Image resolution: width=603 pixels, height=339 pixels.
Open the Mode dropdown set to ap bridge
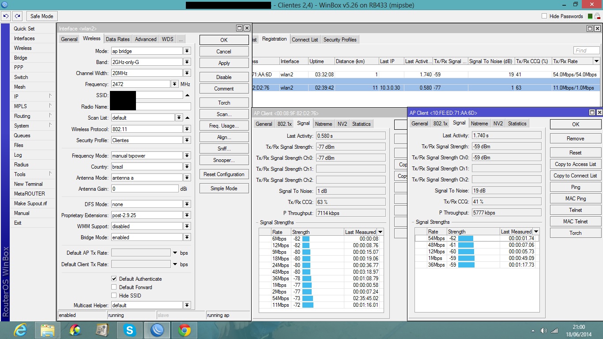[187, 51]
